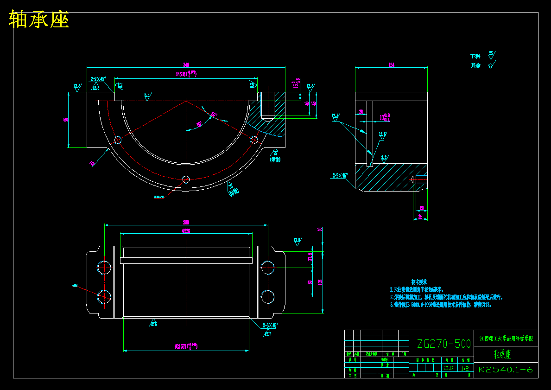Click the 21.8 weight value cell
This screenshot has width=551, height=390.
pyautogui.click(x=448, y=368)
